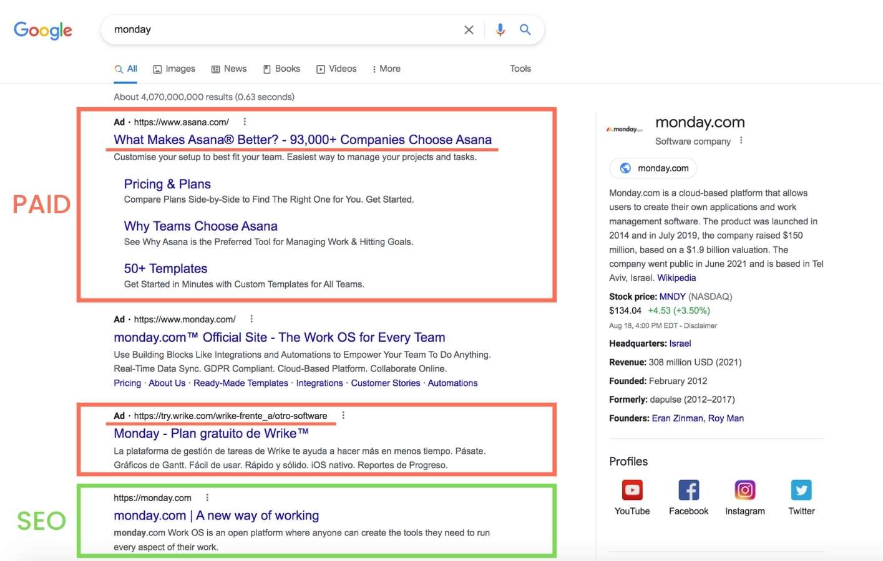Open the Wikipedia link in company description
Viewport: 883px width, 561px height.
coord(676,278)
